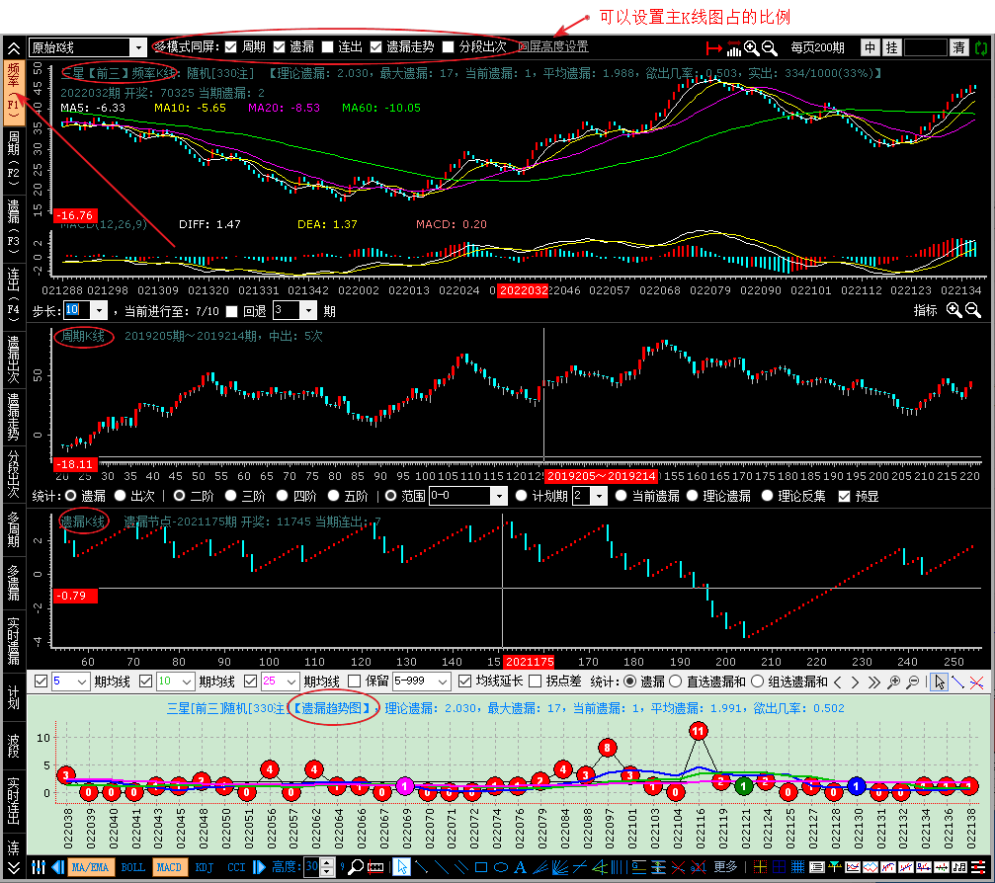Image resolution: width=995 pixels, height=883 pixels.
Task: Select the ellipse drawing tool
Action: point(501,867)
